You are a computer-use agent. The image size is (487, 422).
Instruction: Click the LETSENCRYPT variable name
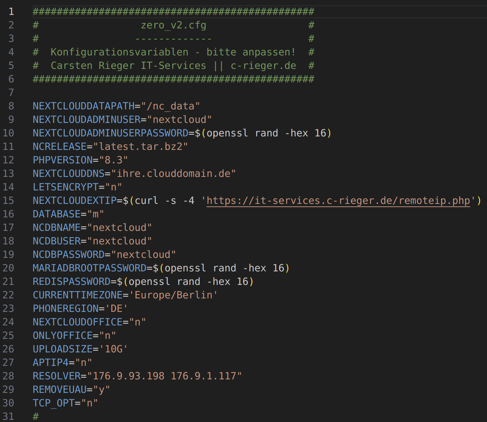click(65, 187)
